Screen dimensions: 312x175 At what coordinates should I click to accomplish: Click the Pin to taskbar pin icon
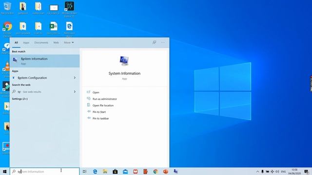[x=89, y=118]
